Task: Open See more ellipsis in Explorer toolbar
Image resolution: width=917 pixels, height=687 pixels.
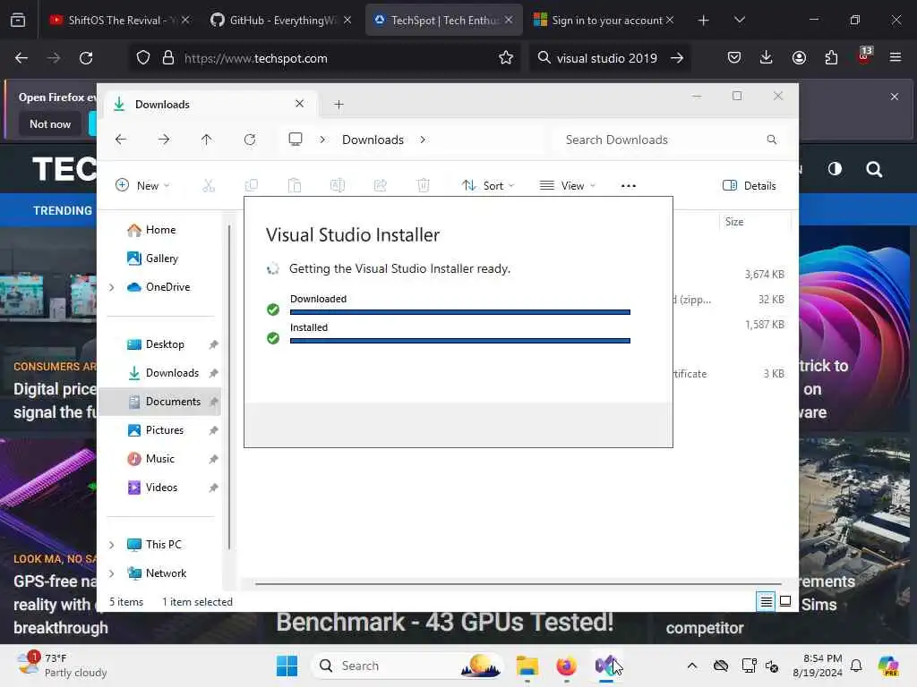Action: click(x=628, y=186)
